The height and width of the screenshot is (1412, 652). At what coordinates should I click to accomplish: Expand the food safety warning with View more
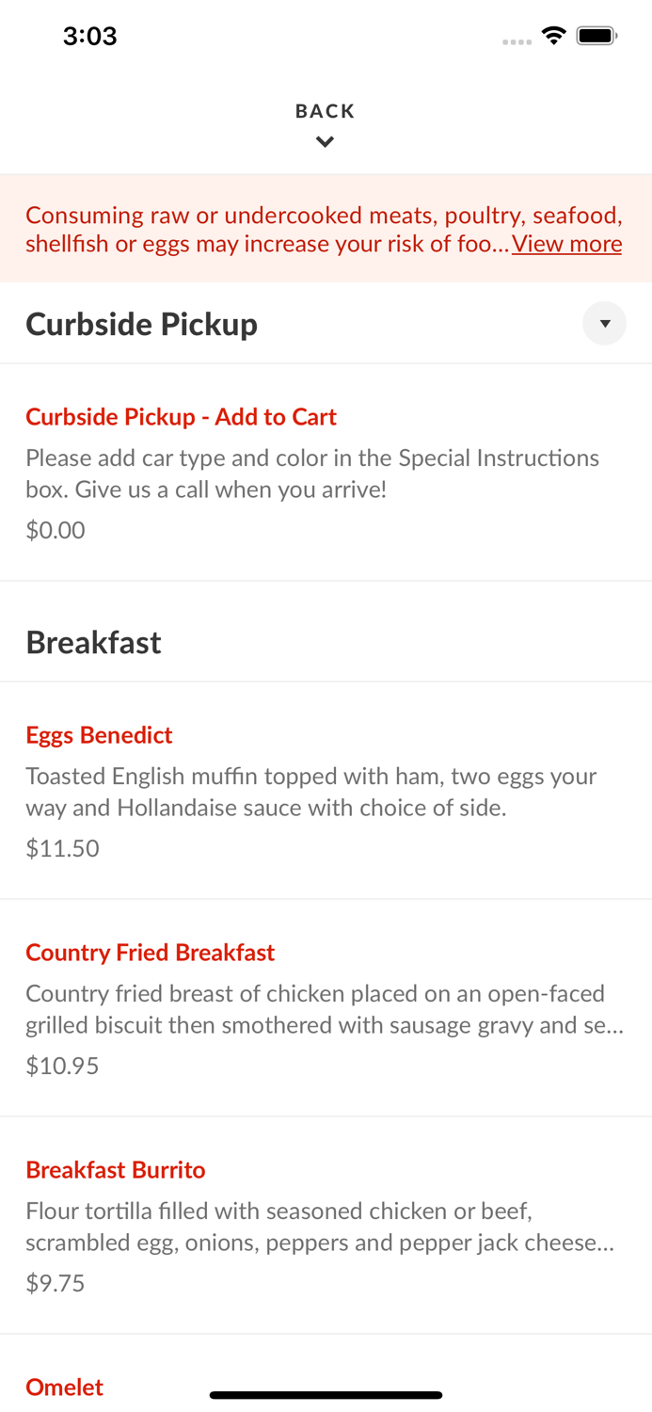tap(566, 244)
